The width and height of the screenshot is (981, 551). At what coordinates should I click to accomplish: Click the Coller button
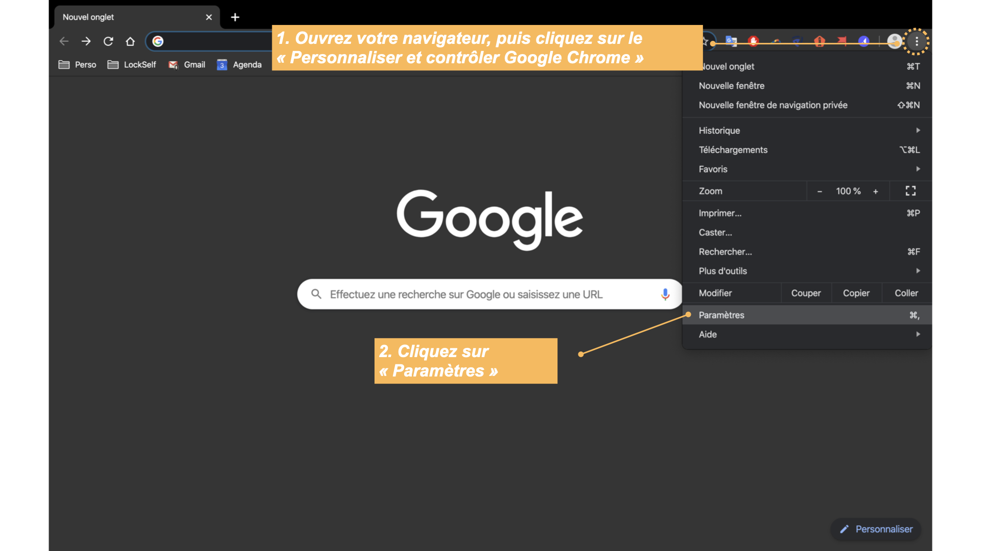click(906, 293)
